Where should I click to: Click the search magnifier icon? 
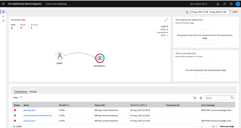coord(232,98)
